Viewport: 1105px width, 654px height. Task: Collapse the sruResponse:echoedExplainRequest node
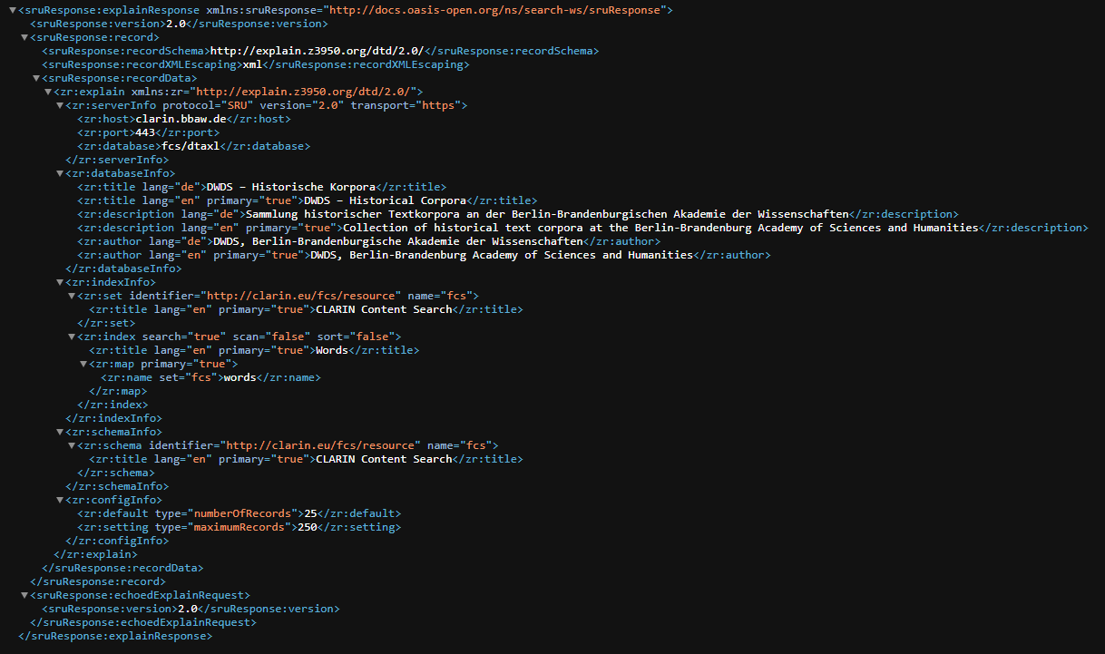(24, 595)
